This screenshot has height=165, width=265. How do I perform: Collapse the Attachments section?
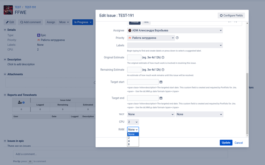pos(5,74)
